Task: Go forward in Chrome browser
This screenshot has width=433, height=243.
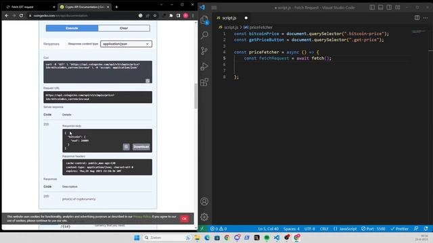Action: tap(14, 16)
